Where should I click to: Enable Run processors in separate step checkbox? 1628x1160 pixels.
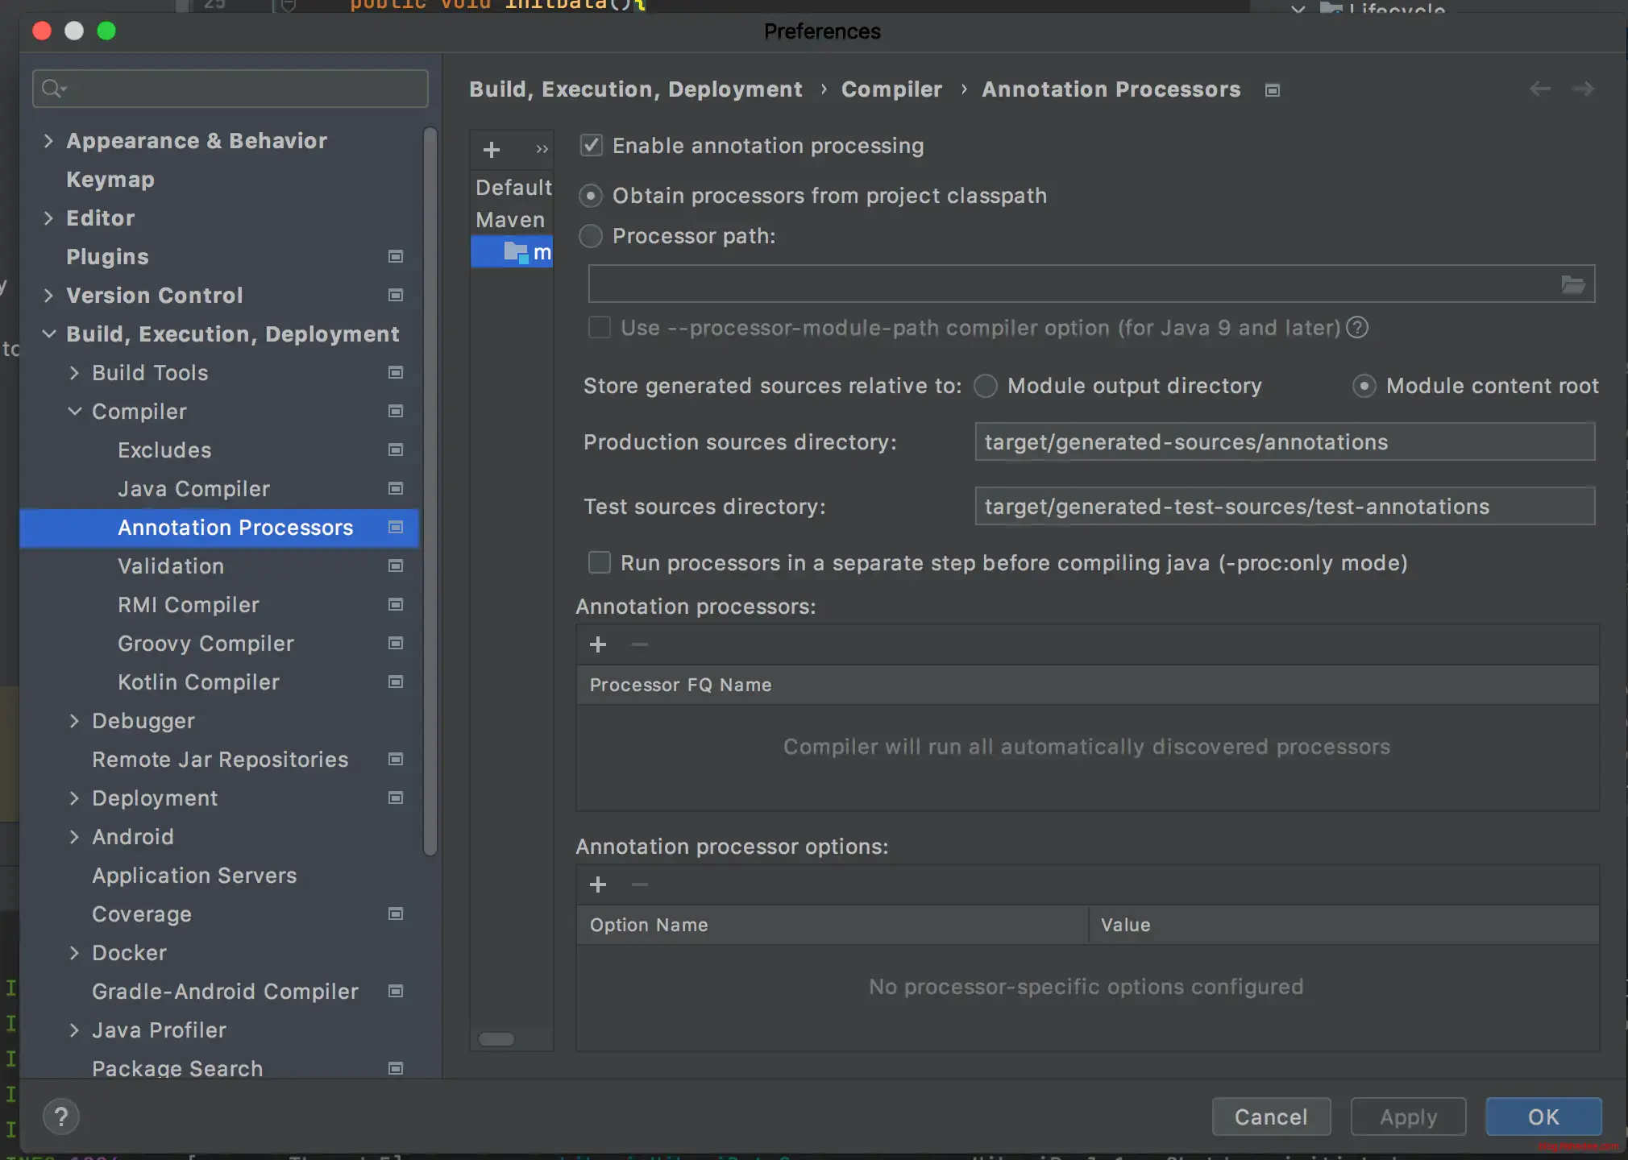600,562
